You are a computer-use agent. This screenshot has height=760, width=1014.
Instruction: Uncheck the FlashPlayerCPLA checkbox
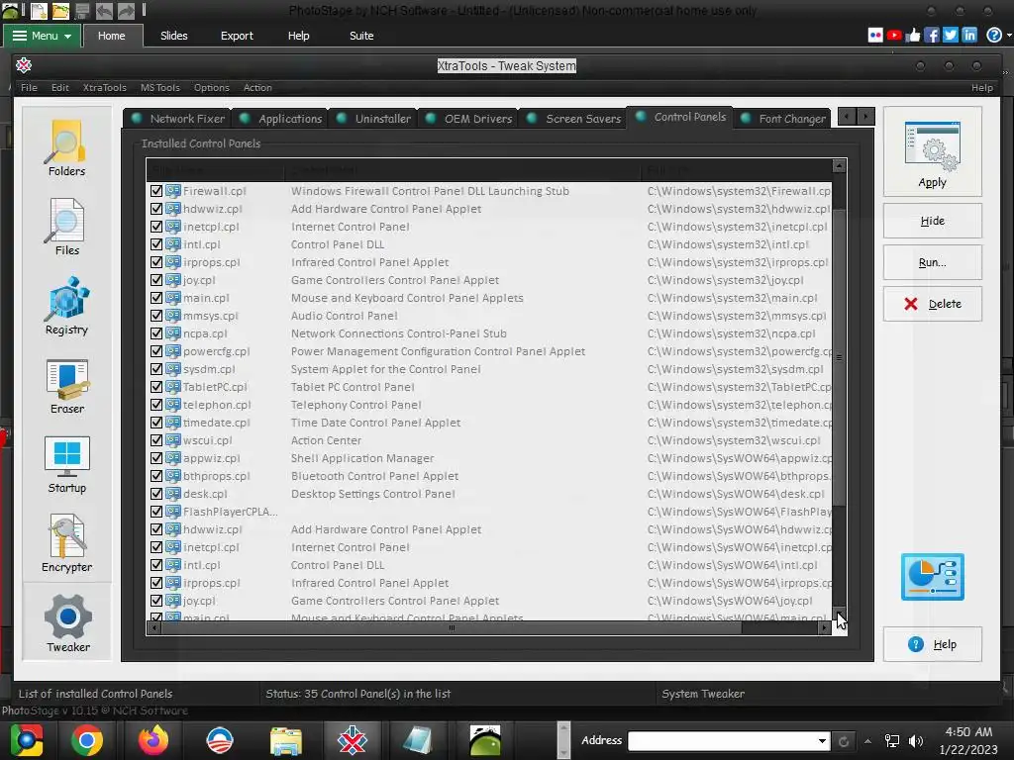155,512
